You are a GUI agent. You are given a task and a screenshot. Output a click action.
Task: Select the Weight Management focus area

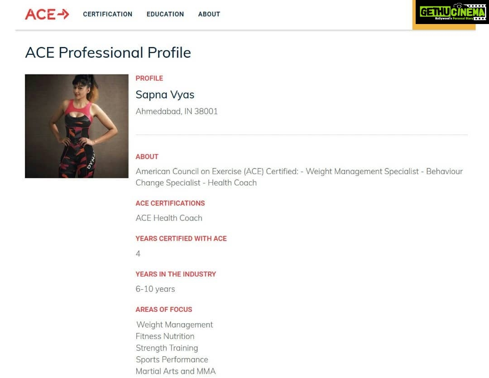tap(175, 325)
